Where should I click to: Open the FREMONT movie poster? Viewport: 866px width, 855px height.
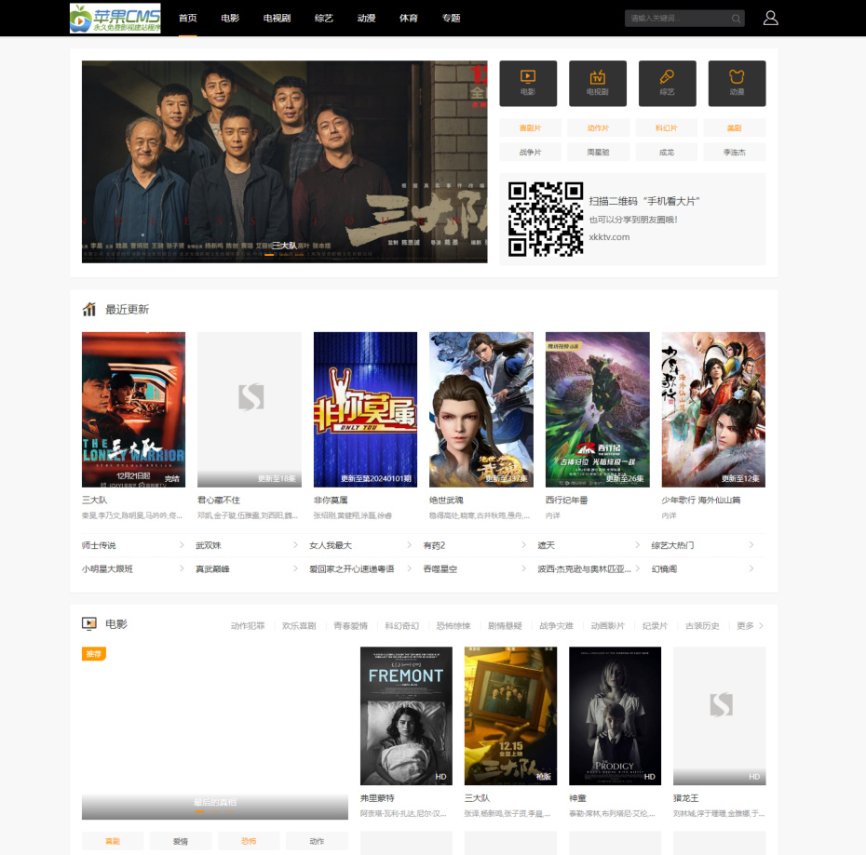point(406,715)
